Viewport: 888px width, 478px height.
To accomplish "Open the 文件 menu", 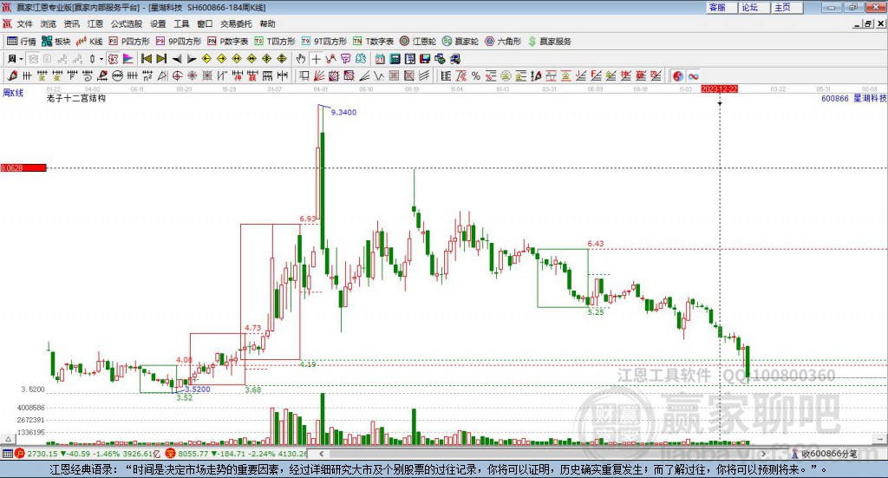I will 24,23.
